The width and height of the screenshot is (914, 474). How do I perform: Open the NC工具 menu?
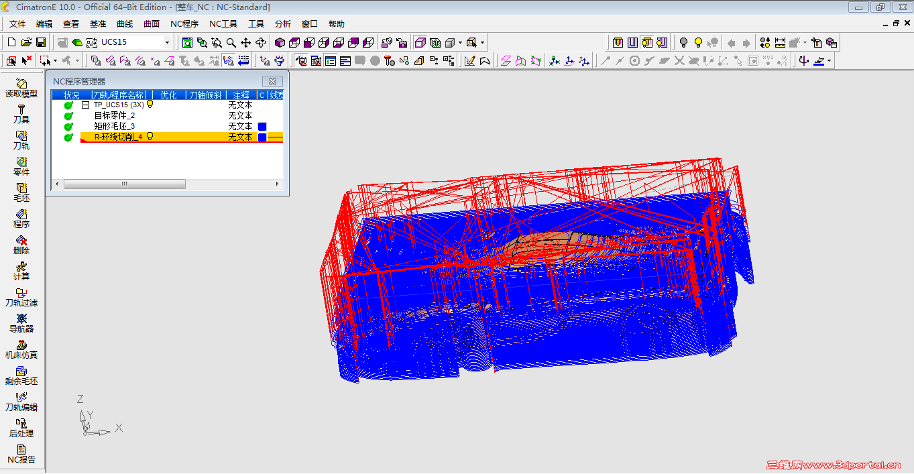coord(223,24)
